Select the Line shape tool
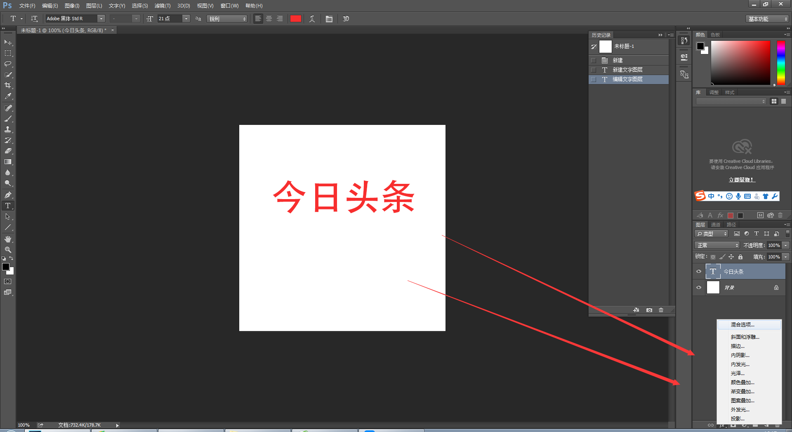The height and width of the screenshot is (432, 792). [8, 227]
